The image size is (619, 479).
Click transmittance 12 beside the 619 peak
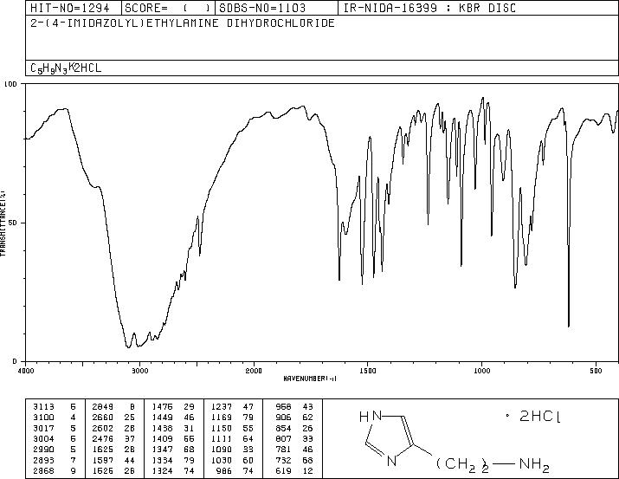point(307,470)
